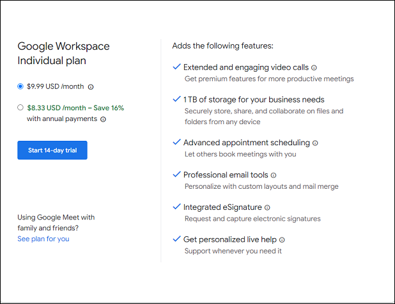395x304 pixels.
Task: Open info icon beside annual payments
Action: pyautogui.click(x=103, y=119)
